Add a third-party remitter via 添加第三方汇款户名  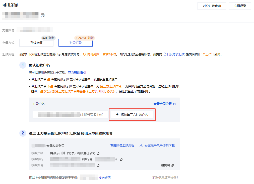point(132,115)
